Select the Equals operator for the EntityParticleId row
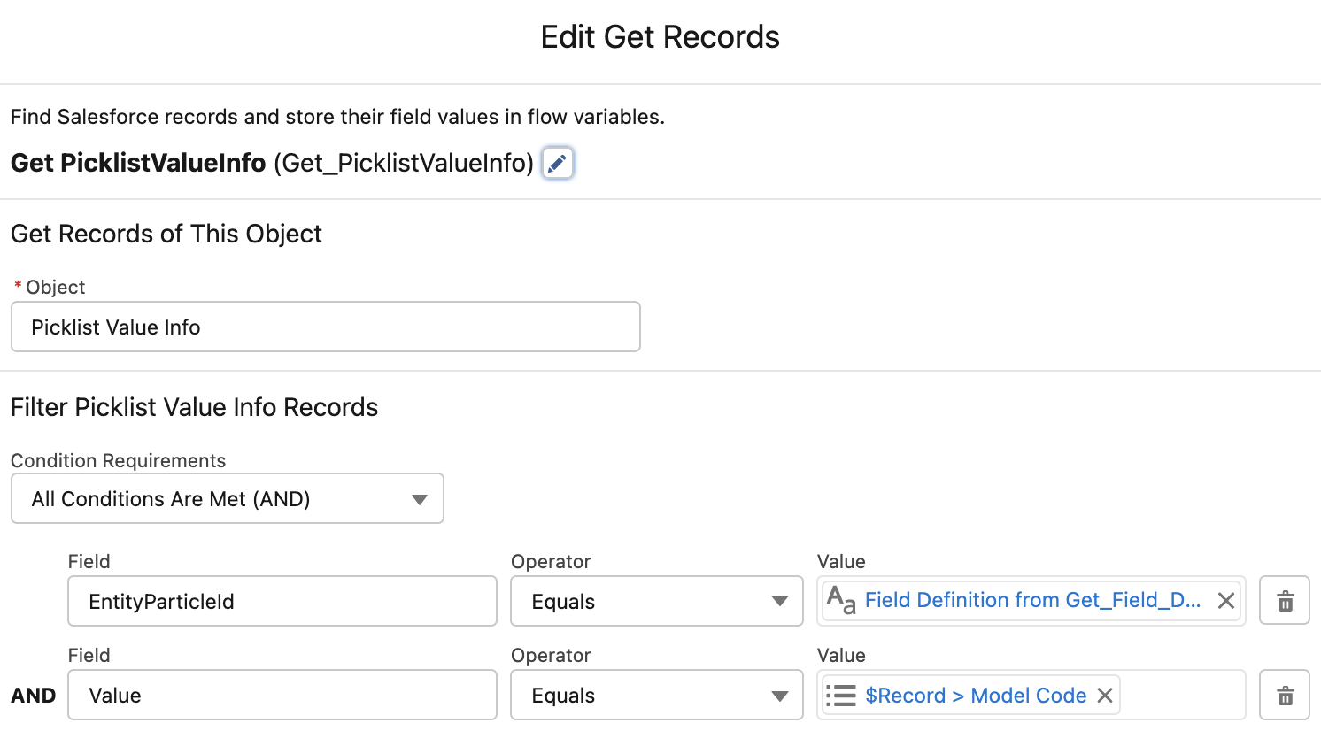 656,601
